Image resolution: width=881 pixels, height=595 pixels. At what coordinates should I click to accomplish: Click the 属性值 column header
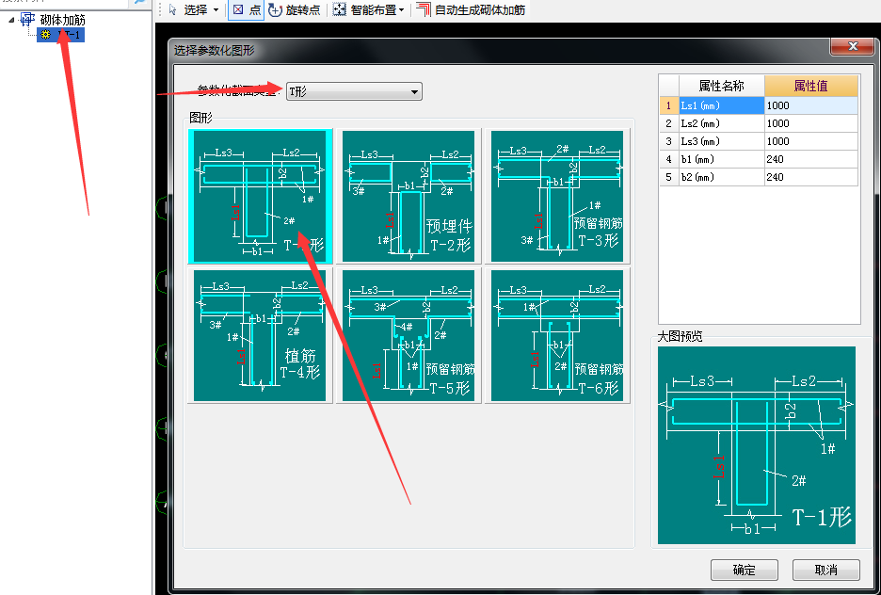point(810,86)
